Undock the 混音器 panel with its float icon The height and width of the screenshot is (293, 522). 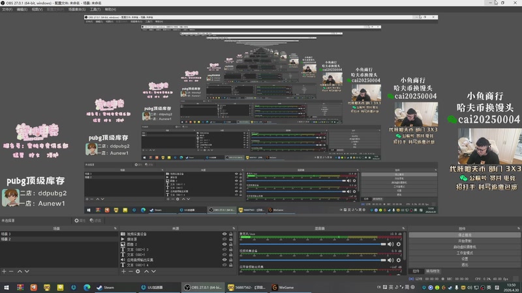(403, 229)
